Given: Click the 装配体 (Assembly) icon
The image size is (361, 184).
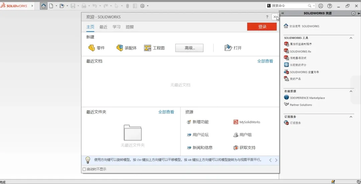Looking at the screenshot, I should (x=120, y=48).
